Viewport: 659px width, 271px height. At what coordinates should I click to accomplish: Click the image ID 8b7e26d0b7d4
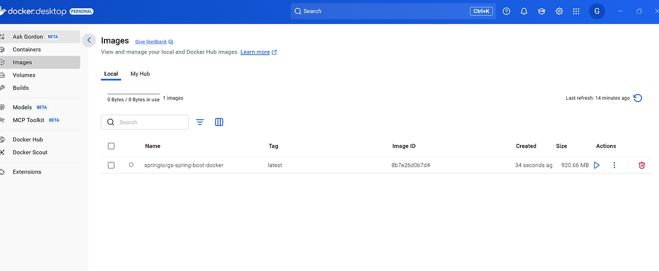tap(411, 165)
